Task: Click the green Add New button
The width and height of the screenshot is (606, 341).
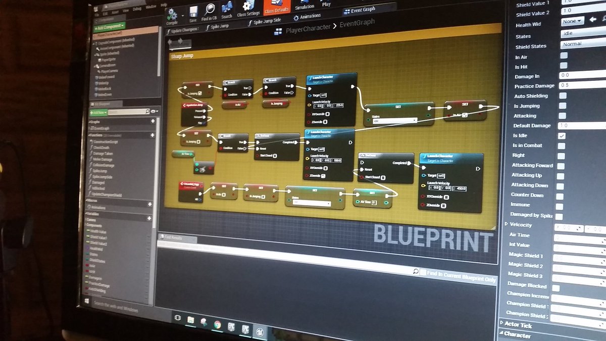Action: [99, 112]
